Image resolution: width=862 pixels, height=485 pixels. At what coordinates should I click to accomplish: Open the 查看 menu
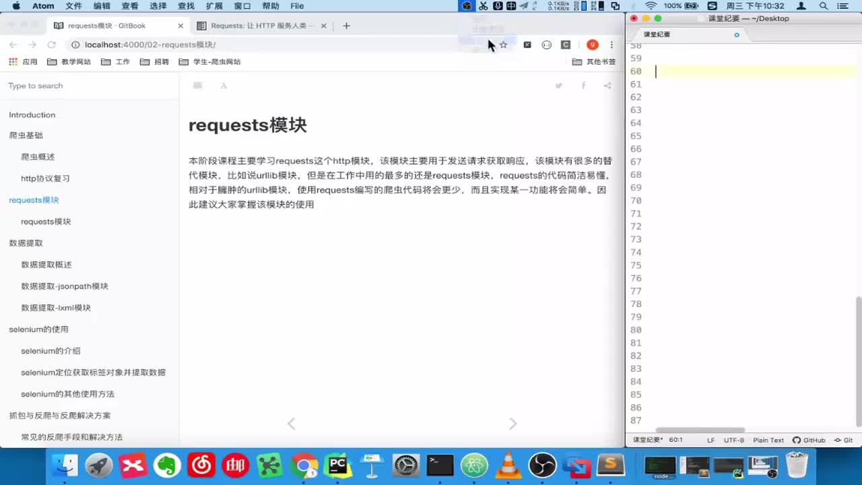[130, 6]
